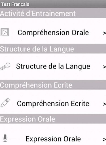Select the black Structure de la Langue label
Screen dimensions: 106x145
point(53,67)
